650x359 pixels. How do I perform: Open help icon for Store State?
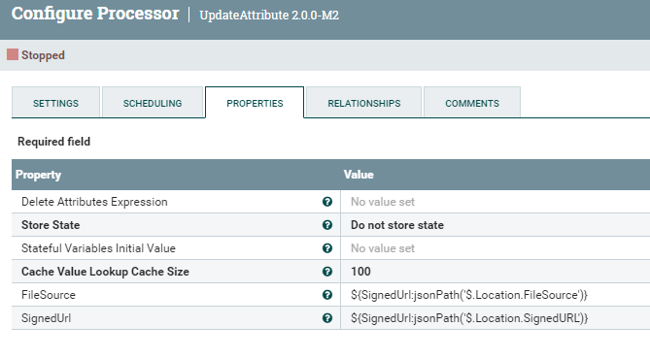pos(327,225)
